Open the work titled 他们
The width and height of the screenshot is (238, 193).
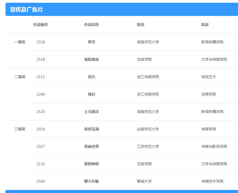(x=92, y=94)
